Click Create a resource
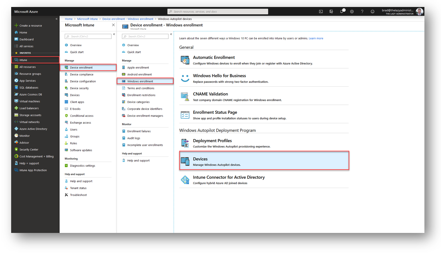 [31, 25]
